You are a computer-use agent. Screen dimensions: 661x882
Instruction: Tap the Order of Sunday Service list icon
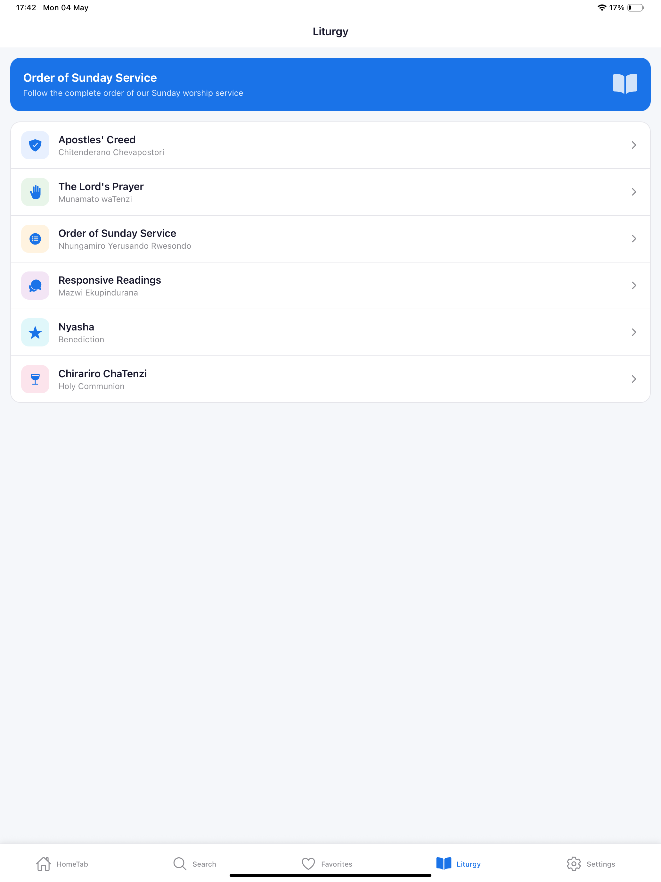coord(35,239)
